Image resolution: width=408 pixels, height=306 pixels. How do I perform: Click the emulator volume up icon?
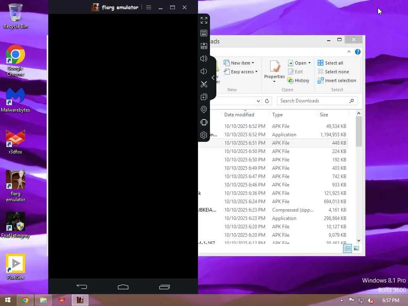(x=204, y=59)
